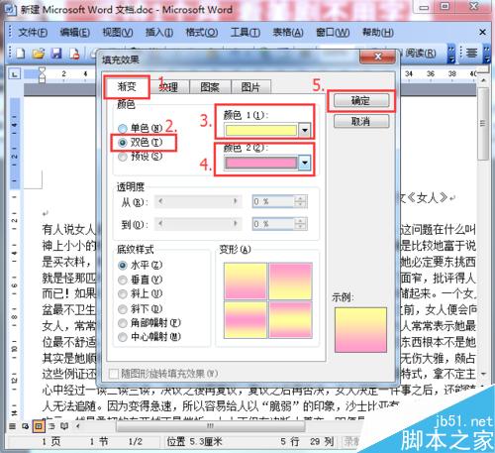This screenshot has height=453, width=495.
Task: Switch to the 图案 tab
Action: [x=210, y=87]
